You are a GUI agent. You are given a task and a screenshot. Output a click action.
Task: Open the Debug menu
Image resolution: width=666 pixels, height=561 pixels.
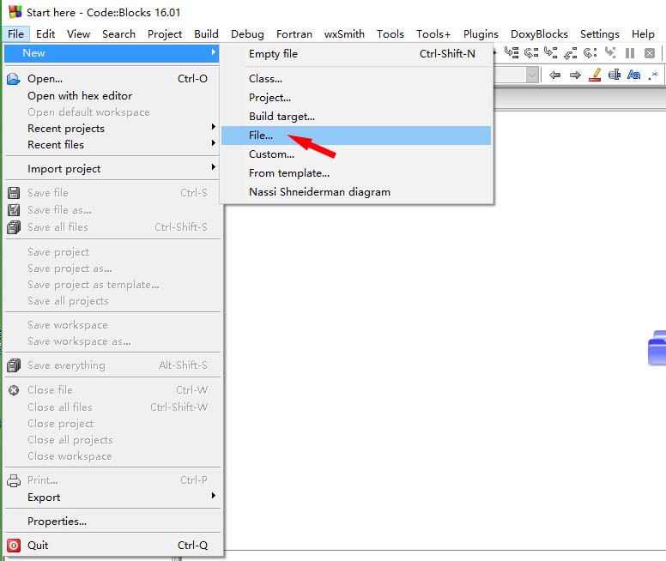coord(247,34)
